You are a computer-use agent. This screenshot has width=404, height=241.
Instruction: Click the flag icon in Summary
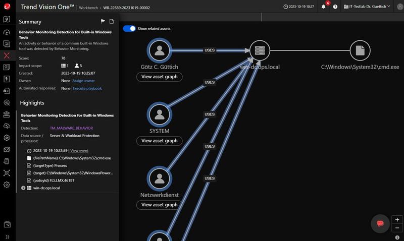(x=103, y=21)
